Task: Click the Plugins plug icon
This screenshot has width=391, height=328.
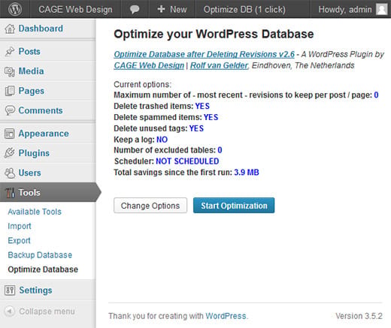Action: 10,153
